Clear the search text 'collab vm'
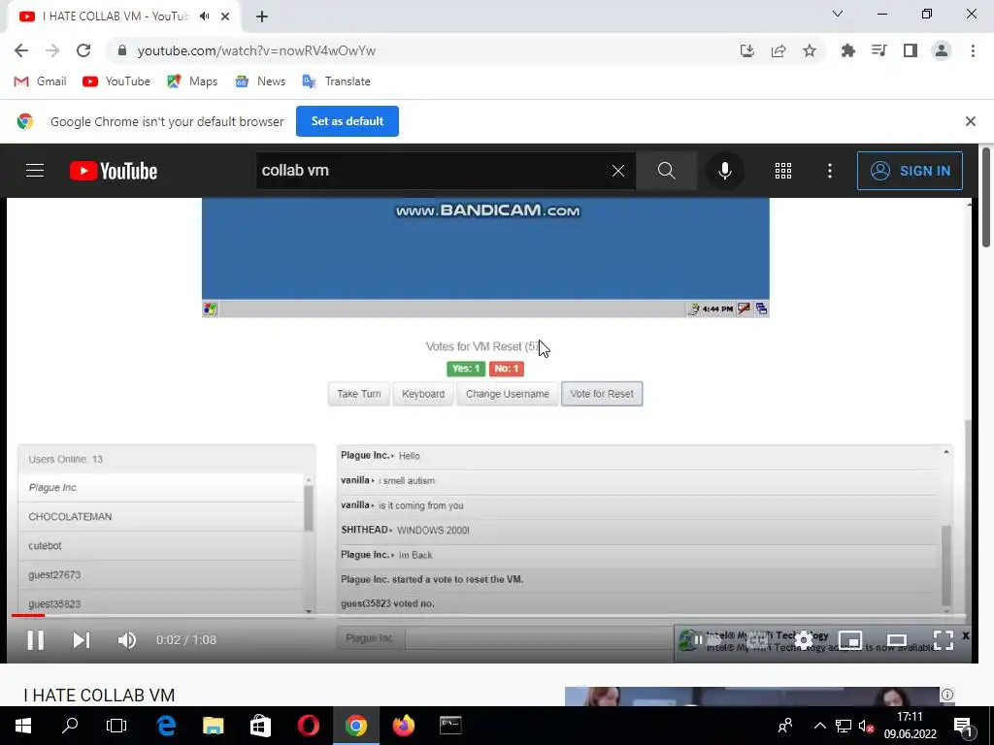The image size is (994, 745). [x=618, y=171]
